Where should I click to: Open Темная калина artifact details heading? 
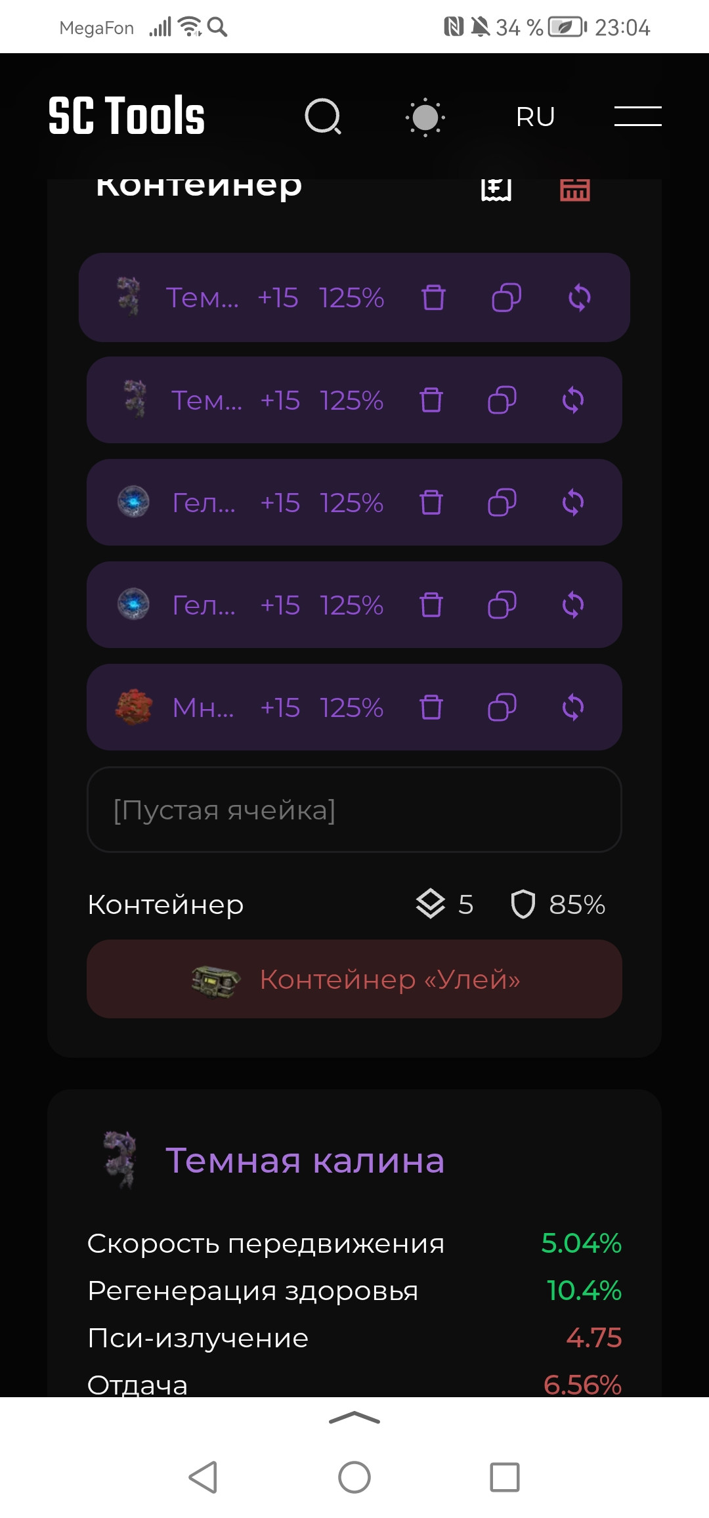pos(305,1160)
